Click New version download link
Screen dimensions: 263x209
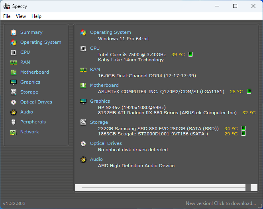pyautogui.click(x=220, y=203)
